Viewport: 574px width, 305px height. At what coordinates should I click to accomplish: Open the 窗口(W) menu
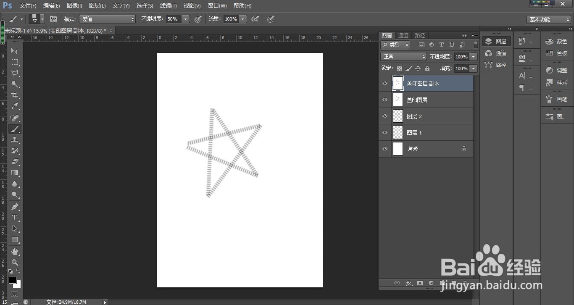coord(217,6)
